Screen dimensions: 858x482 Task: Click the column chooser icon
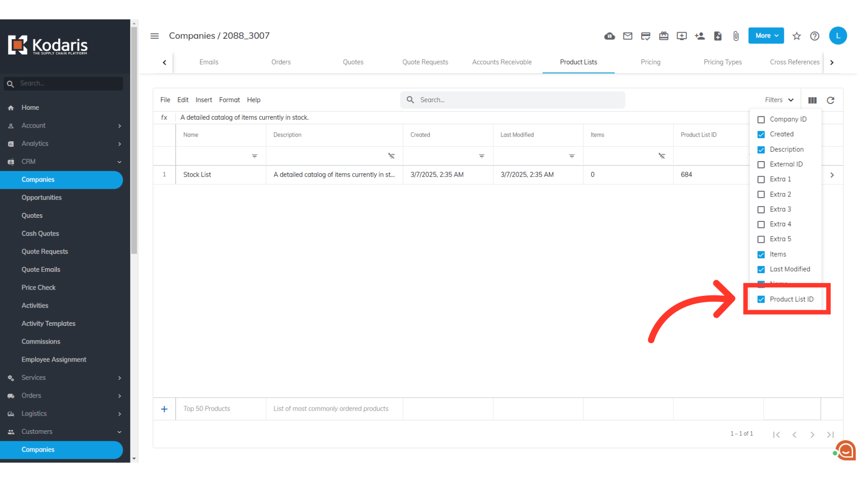point(812,100)
